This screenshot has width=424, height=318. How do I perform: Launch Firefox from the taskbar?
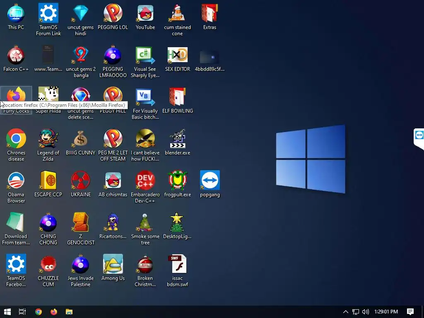pyautogui.click(x=54, y=312)
